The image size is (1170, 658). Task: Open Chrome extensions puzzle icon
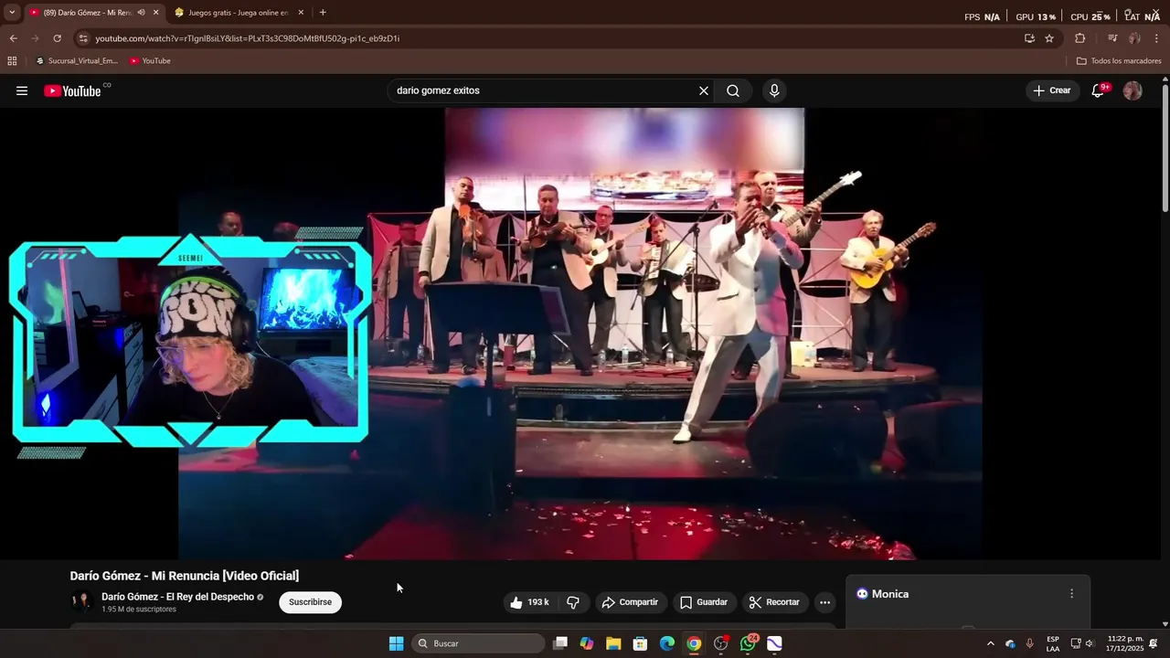[x=1080, y=38]
